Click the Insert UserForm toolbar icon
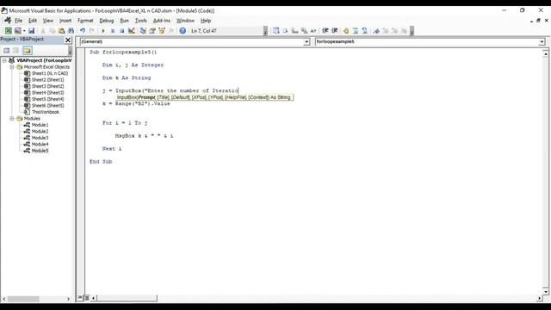Viewport: 551px width, 310px height. (x=17, y=31)
